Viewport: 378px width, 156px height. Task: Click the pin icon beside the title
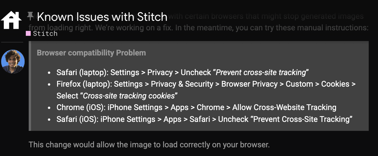point(30,16)
